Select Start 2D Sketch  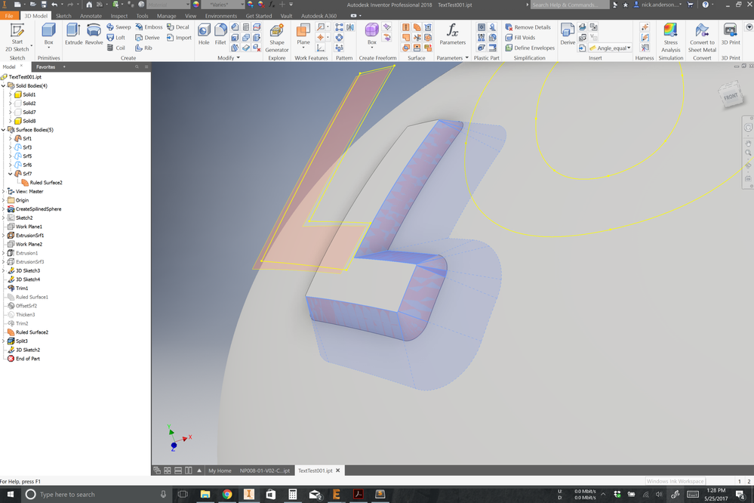[x=17, y=38]
